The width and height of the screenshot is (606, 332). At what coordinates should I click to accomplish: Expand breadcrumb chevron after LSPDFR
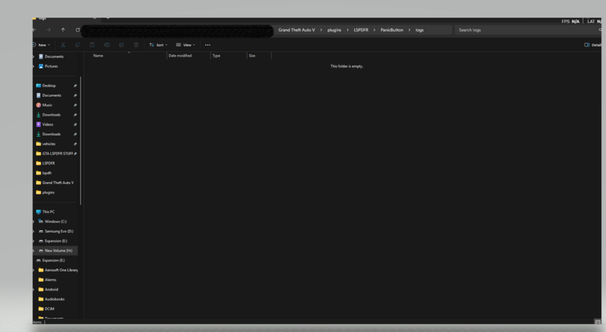[374, 30]
